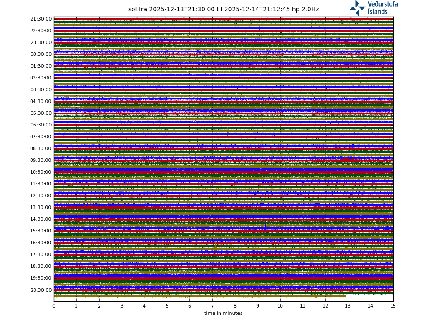
Task: Click the 13:30:00 time label
Action: [x=41, y=208]
